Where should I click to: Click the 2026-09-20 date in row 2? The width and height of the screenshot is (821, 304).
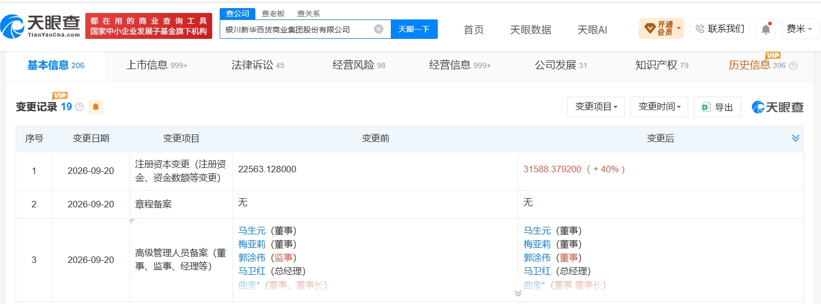pos(91,205)
